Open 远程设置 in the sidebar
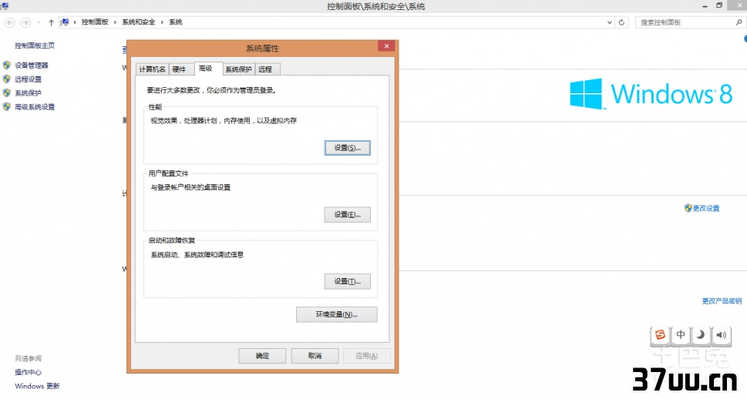Screen dimensions: 747x399 pyautogui.click(x=28, y=79)
